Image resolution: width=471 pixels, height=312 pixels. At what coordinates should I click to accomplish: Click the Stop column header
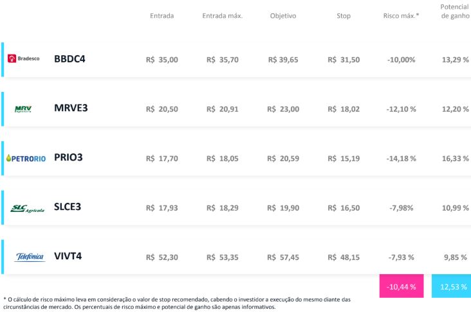(x=344, y=16)
